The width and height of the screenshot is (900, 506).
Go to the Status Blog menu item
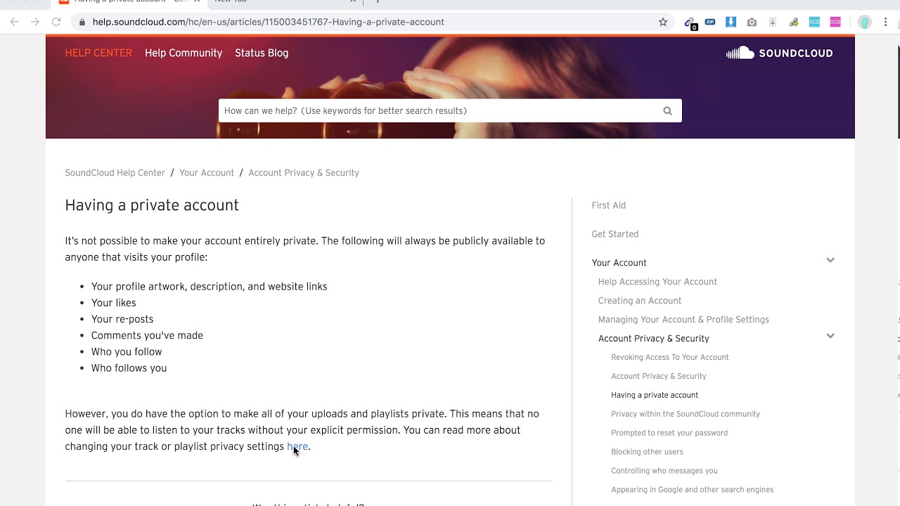262,53
